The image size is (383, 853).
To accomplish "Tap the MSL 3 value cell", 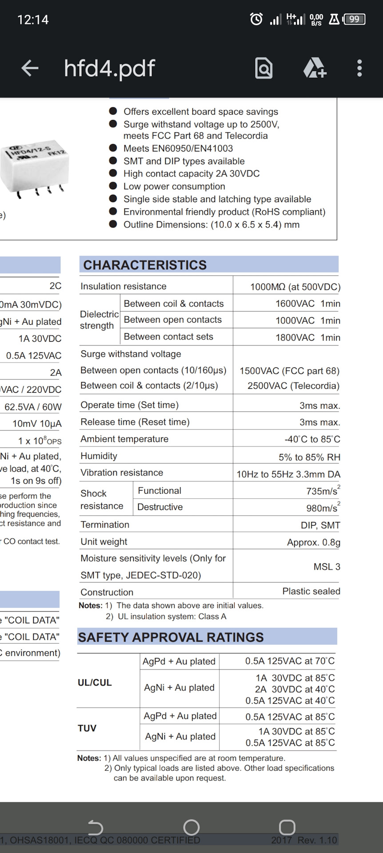I will point(327,566).
